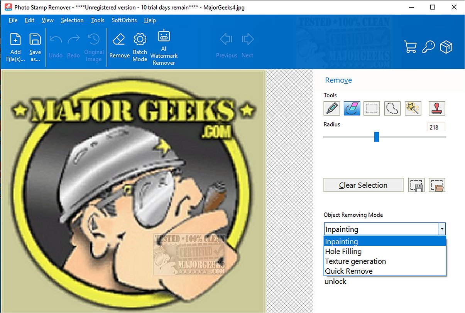Screen dimensions: 465x313
Task: Collapse the Object Removing Mode dropdown arrow
Action: point(442,229)
